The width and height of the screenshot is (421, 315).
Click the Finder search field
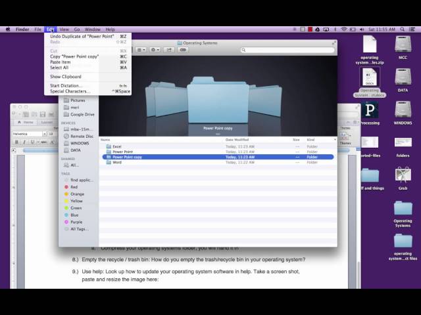[287, 50]
